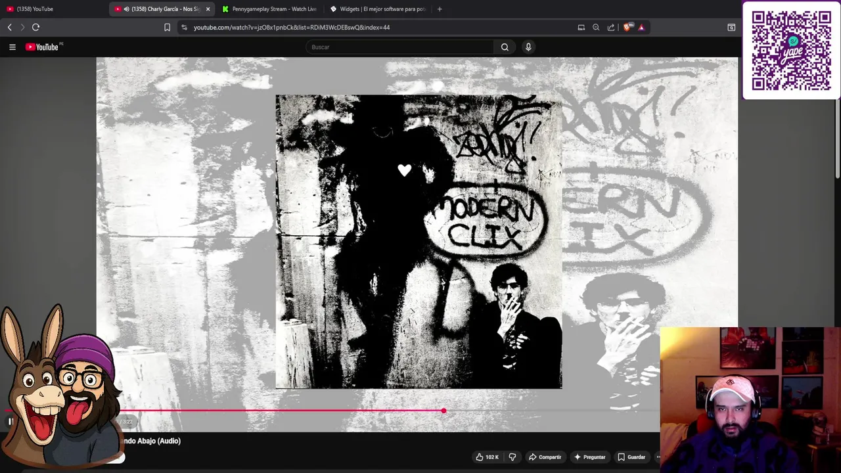Go forward with browser forward arrow
The width and height of the screenshot is (841, 473).
(22, 27)
